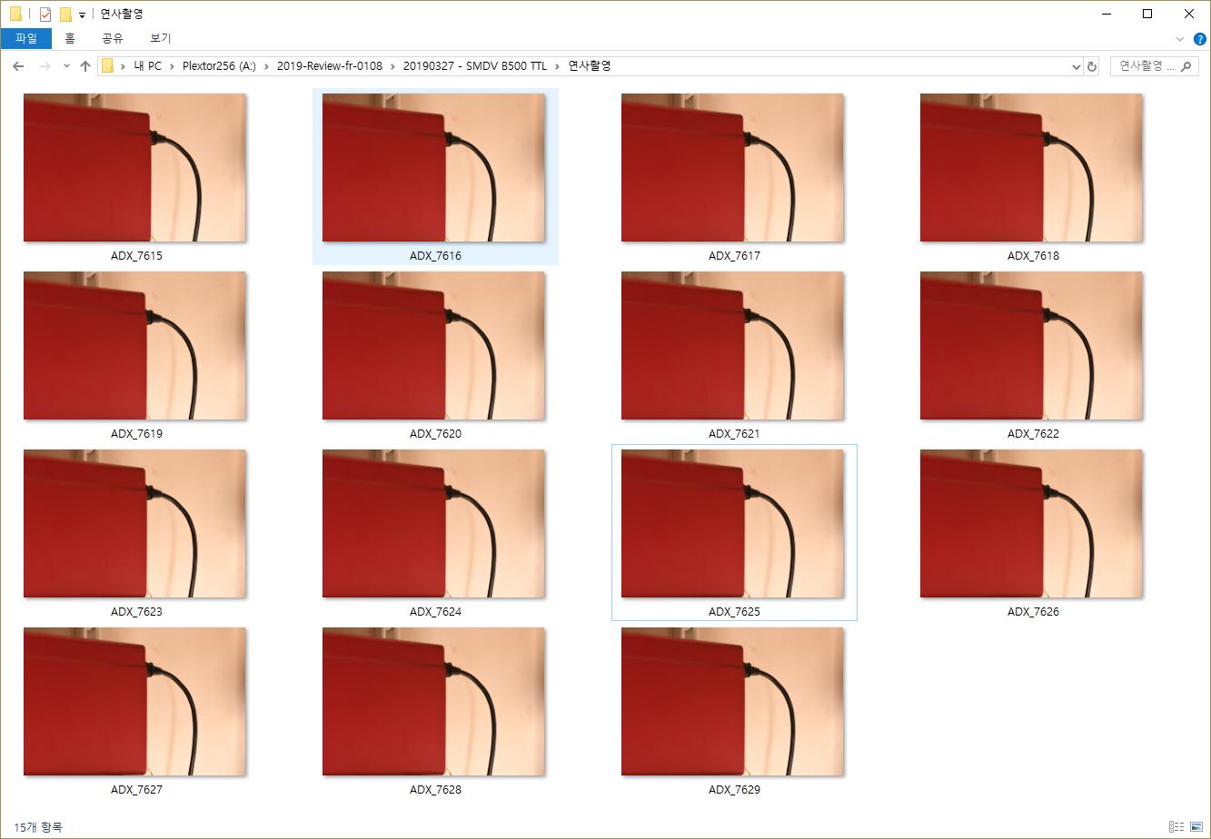
Task: Click the file name label ADX_7618
Action: pyautogui.click(x=1033, y=256)
